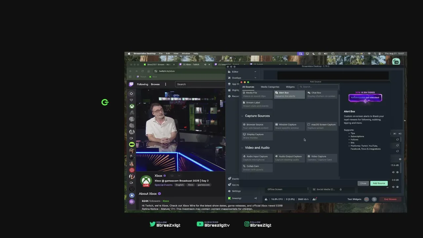
Task: Click the English tag on stream
Action: coord(179,185)
